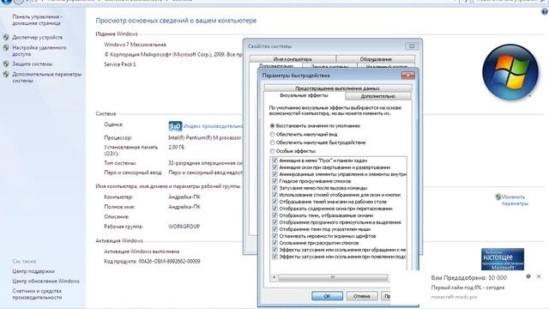The width and height of the screenshot is (549, 309).
Task: Uncheck effects при появлении подсказок checkbox
Action: [x=274, y=257]
